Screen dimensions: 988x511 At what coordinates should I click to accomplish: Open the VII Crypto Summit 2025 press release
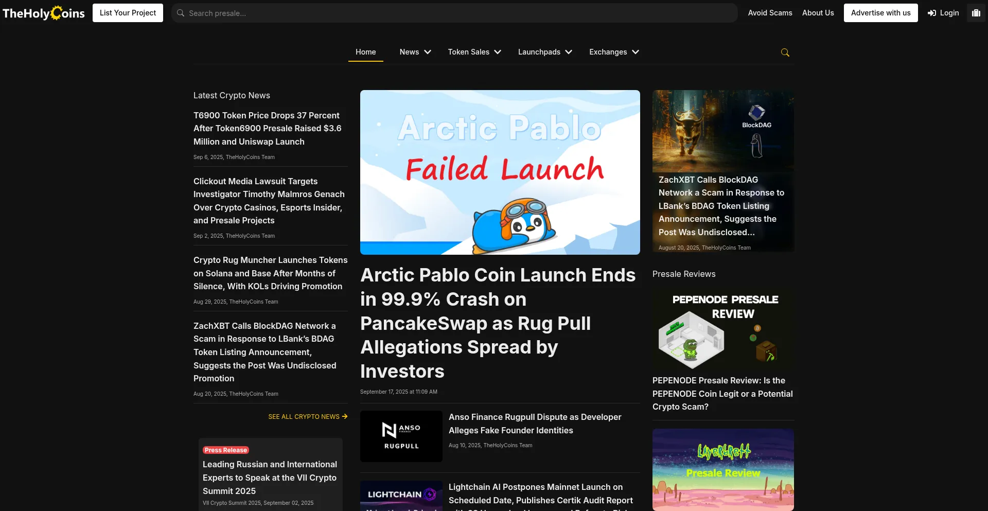point(270,478)
